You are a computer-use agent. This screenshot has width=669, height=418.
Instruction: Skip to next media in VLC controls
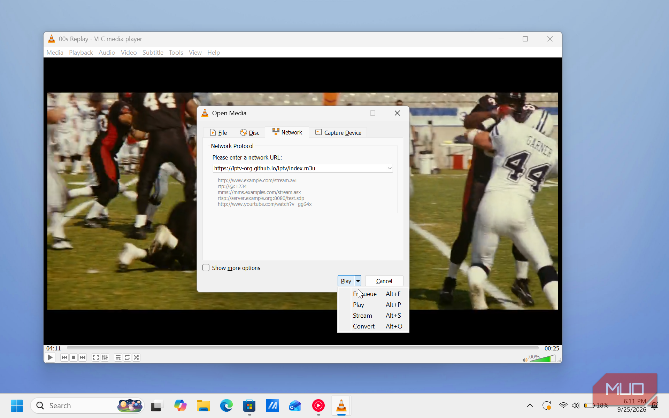(83, 357)
